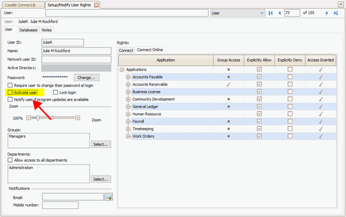Click the zoom out minus icon
This screenshot has width=346, height=217.
29,118
